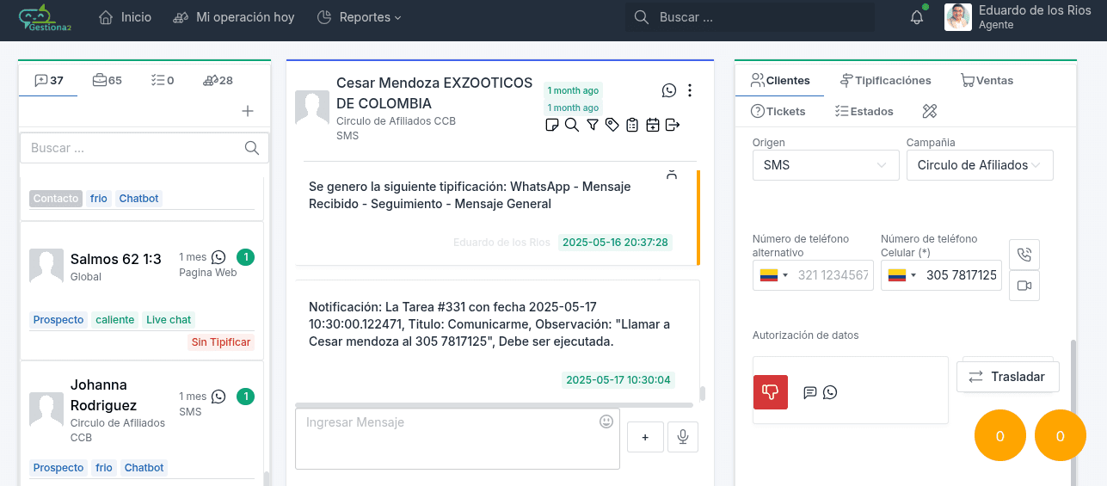
Task: Click the sticky note icon in chat header
Action: (x=552, y=126)
